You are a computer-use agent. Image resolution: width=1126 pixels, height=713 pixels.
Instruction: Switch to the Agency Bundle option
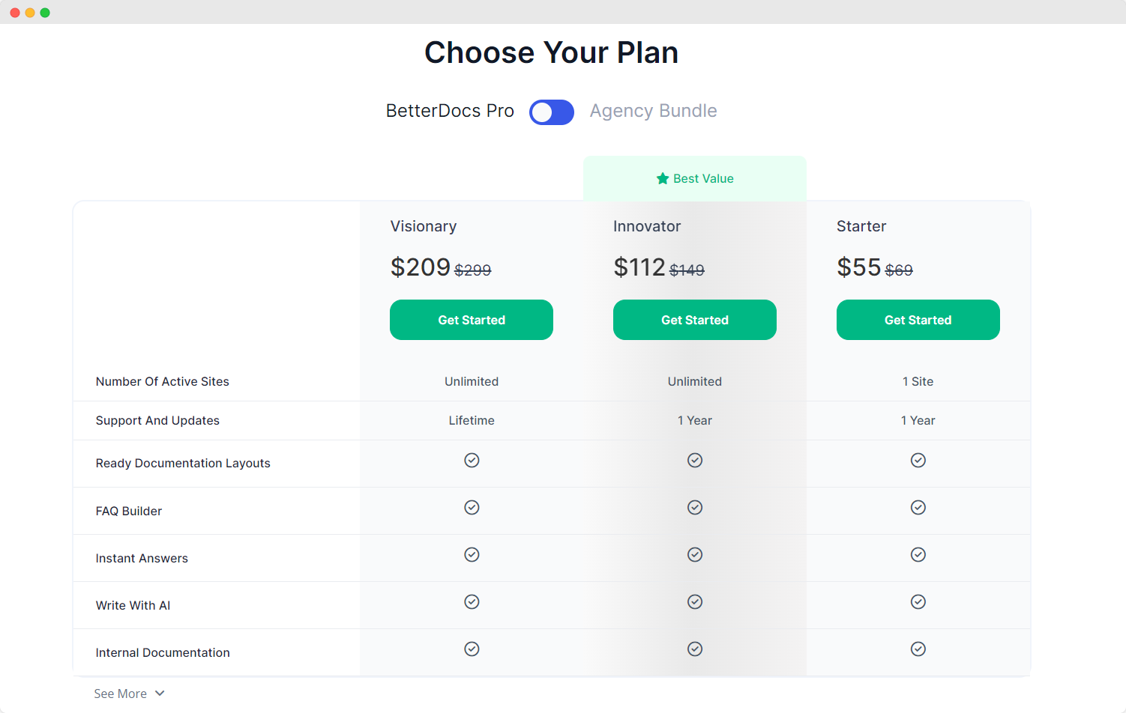click(x=653, y=110)
